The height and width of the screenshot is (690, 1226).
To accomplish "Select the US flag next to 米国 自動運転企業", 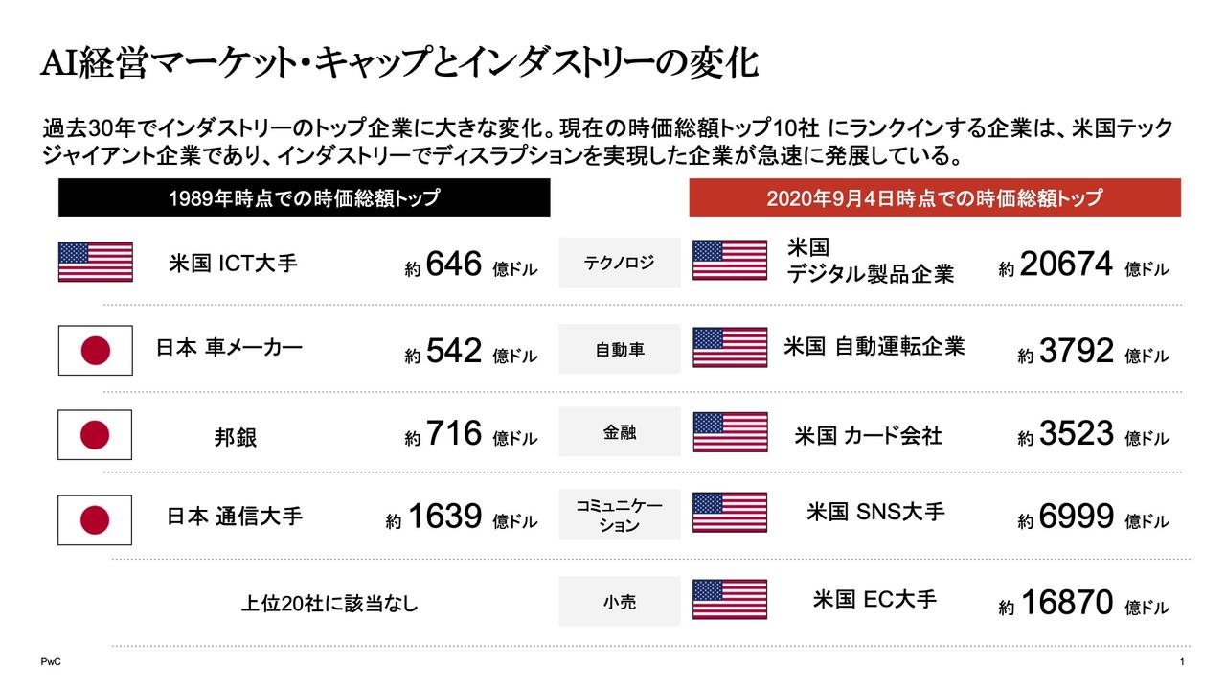I will (730, 347).
